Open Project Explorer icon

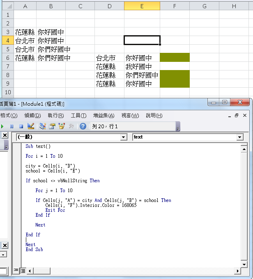click(43, 126)
